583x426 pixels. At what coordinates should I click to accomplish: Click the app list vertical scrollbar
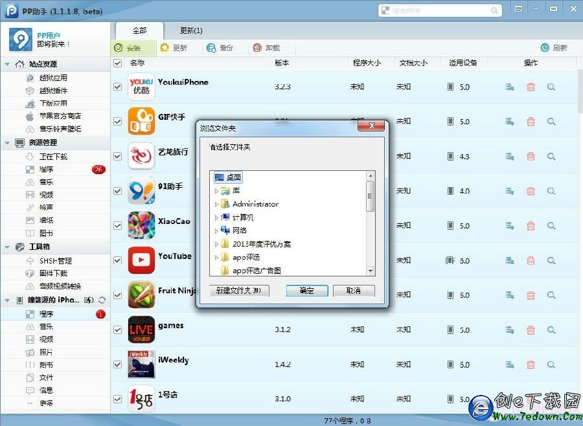coord(580,91)
